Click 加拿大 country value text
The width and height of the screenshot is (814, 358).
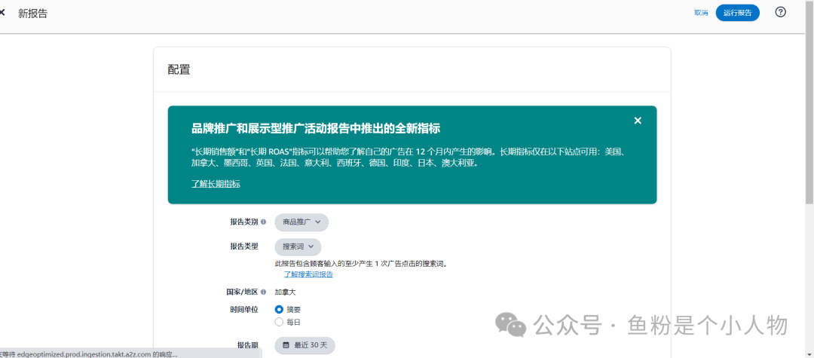[x=285, y=292]
